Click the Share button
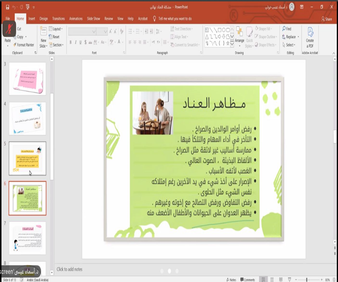The image size is (338, 282). 326,19
